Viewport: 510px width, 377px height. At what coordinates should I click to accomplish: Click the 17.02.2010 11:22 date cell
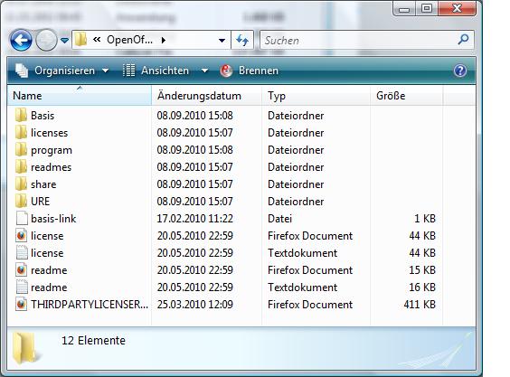(194, 219)
